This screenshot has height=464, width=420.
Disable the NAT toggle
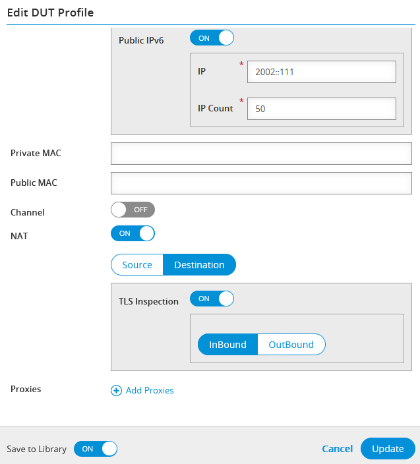[133, 233]
